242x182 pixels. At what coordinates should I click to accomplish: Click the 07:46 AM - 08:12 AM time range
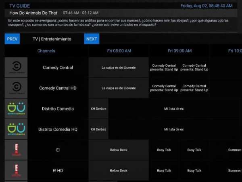pyautogui.click(x=81, y=13)
